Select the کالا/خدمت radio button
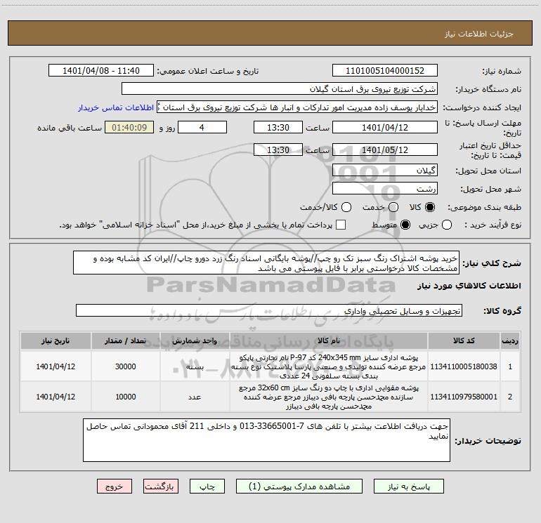Viewport: 541px width, 523px height. pyautogui.click(x=346, y=207)
